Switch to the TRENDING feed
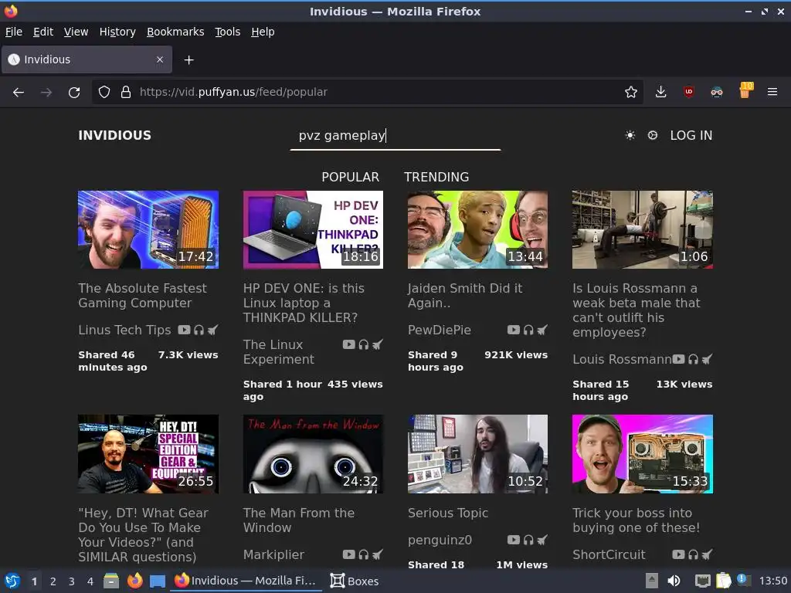791x593 pixels. click(x=436, y=177)
